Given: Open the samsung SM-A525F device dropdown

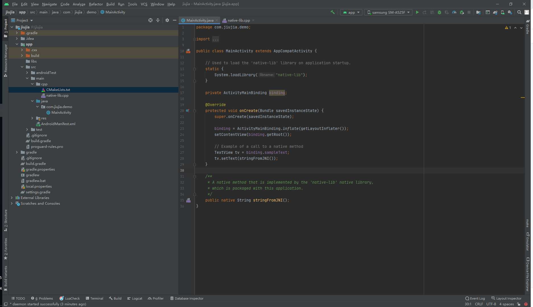Looking at the screenshot, I should pos(388,12).
